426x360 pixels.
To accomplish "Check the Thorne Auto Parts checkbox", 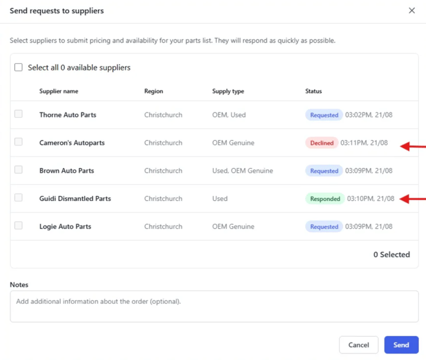I will point(19,114).
